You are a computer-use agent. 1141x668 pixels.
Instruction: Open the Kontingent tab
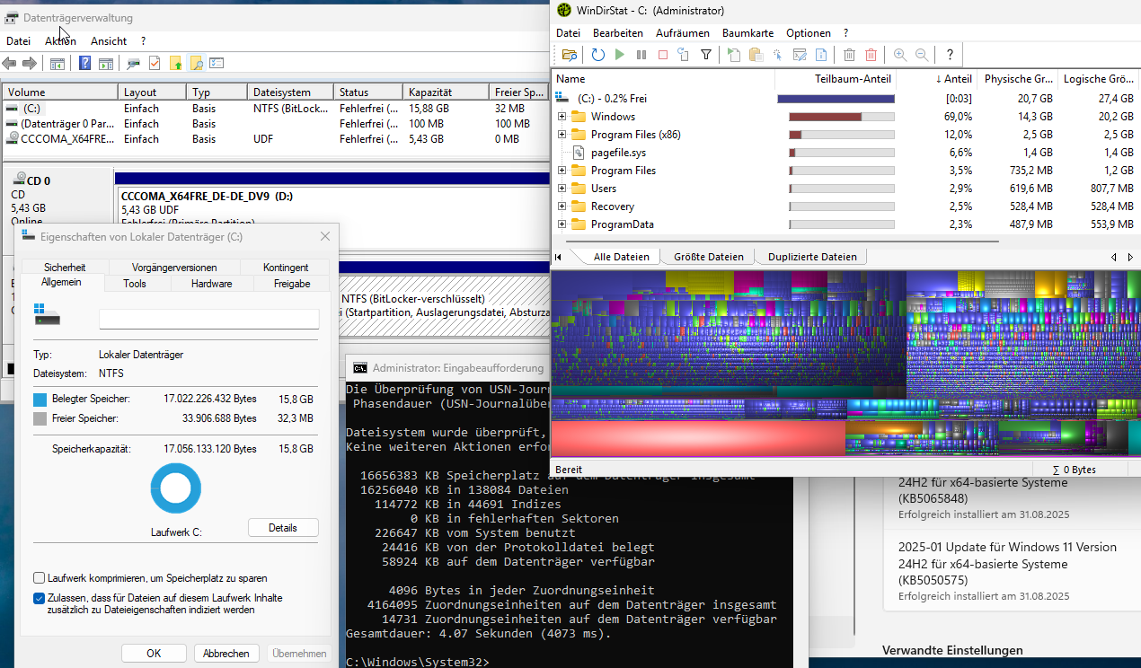(x=286, y=268)
